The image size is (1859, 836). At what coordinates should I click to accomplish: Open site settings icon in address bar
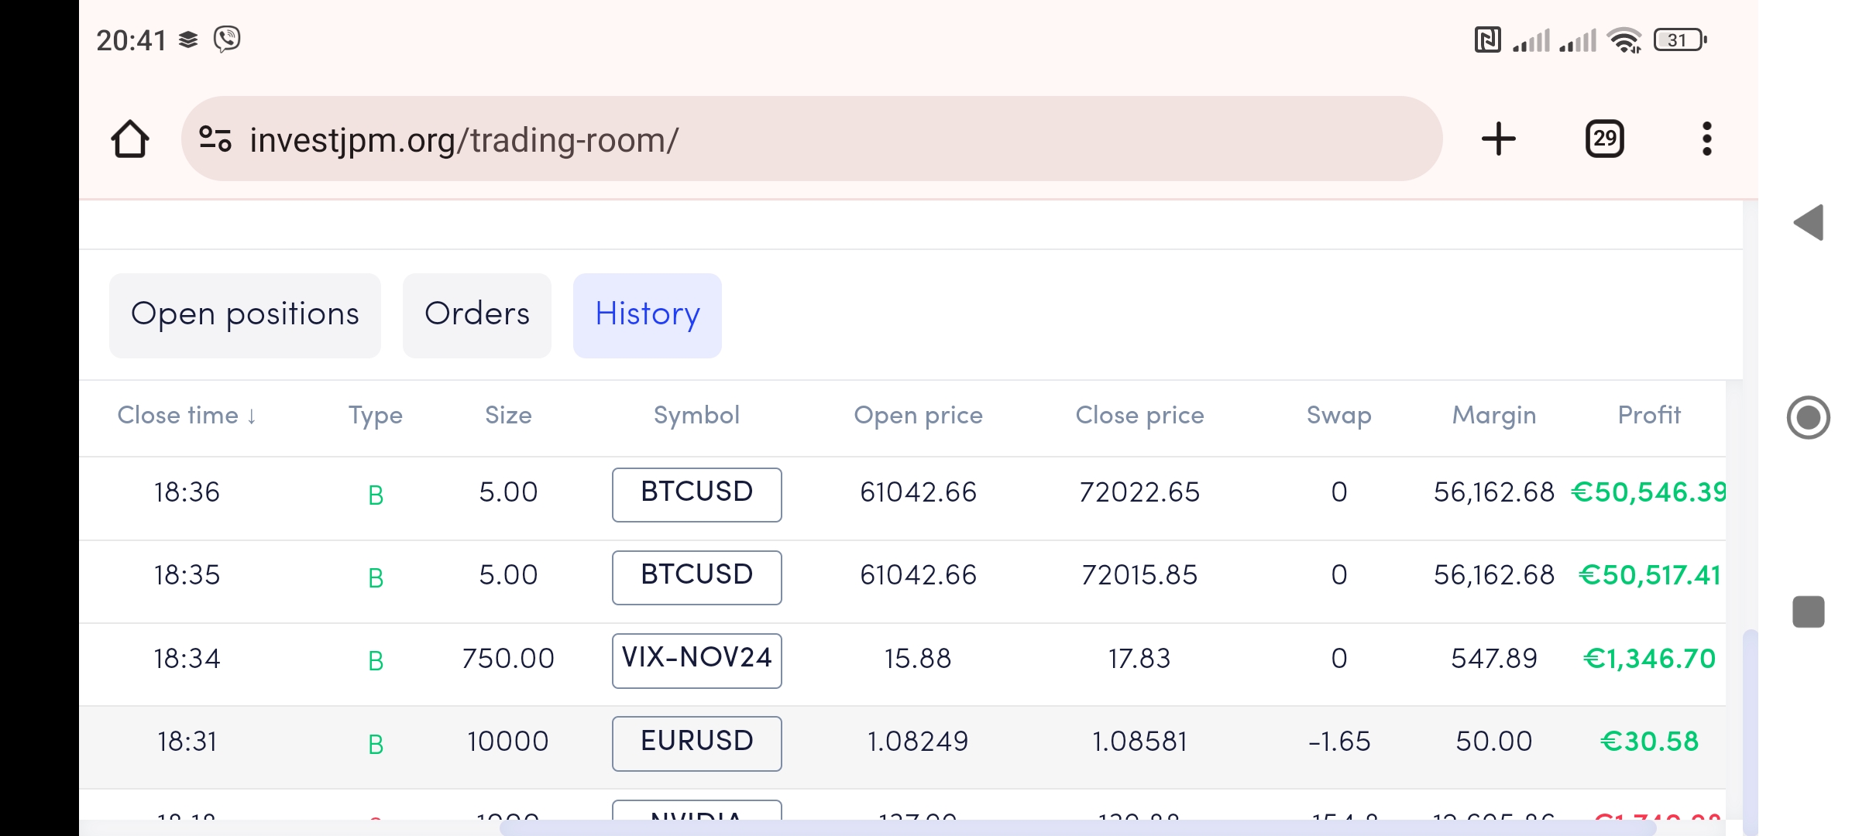click(215, 139)
